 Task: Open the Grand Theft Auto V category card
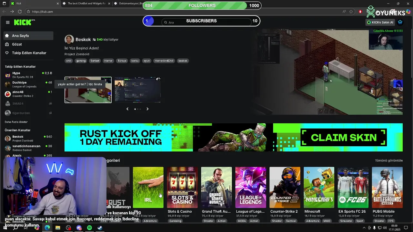click(x=217, y=188)
